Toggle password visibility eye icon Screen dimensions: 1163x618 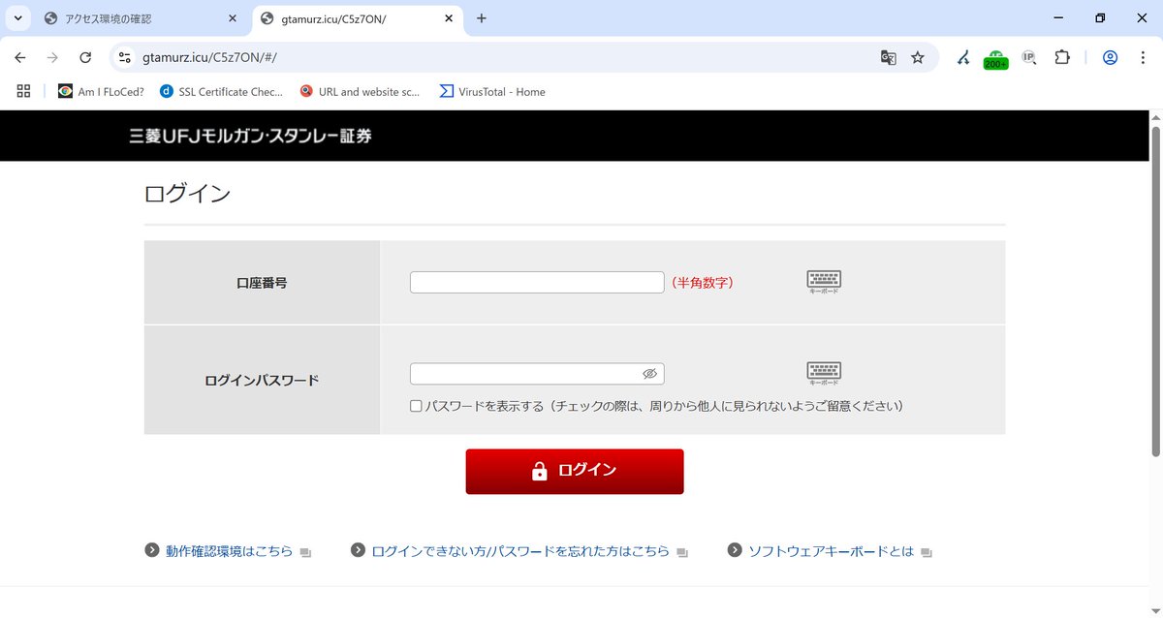click(x=649, y=374)
